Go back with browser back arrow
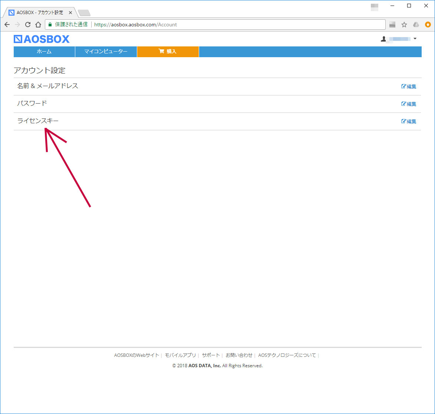 pos(7,25)
